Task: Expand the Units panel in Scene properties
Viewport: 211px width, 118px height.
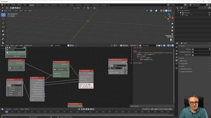Action: coord(182,58)
